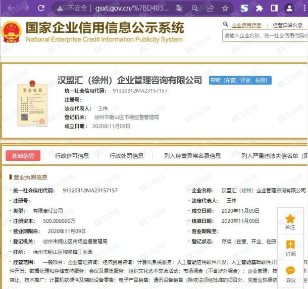
Task: Click header registration authority 徐州市铜山区市场监督管理局
Action: tap(127, 118)
